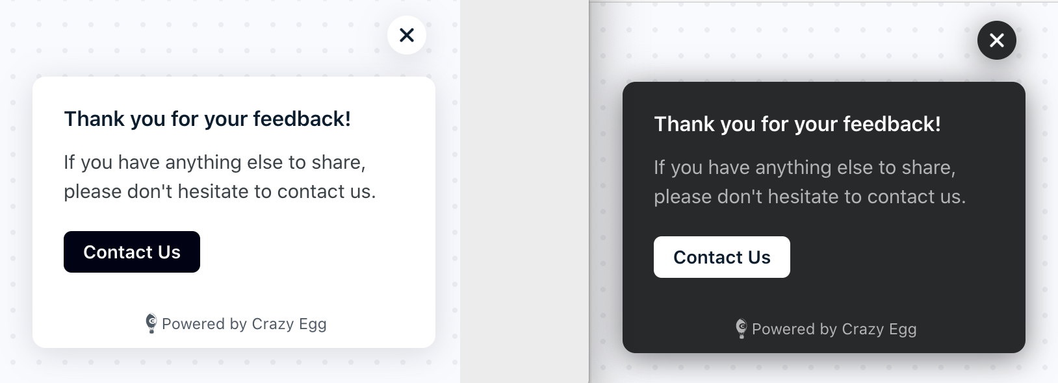Click the 'please don't hesitate' line in the white card

[x=220, y=191]
